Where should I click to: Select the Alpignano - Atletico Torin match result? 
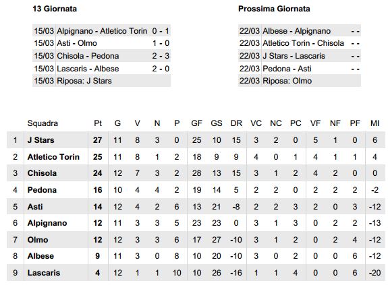(x=101, y=31)
